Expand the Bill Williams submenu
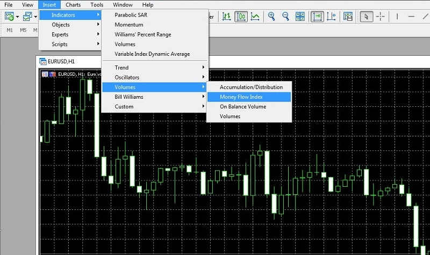 pyautogui.click(x=155, y=97)
